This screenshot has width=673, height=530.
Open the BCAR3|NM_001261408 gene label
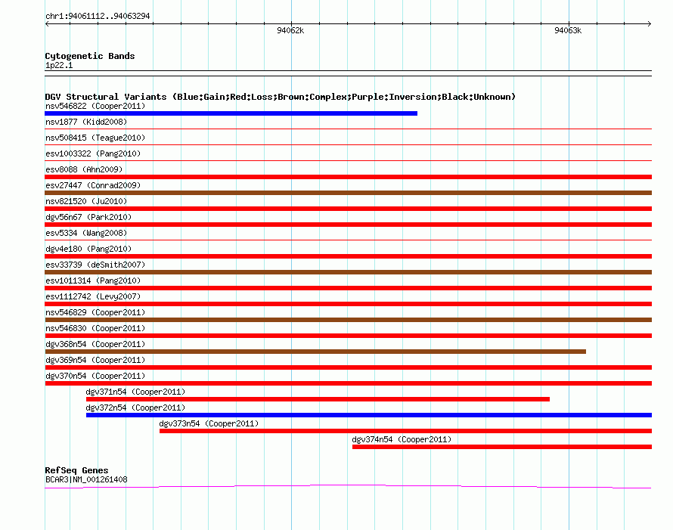[x=86, y=479]
